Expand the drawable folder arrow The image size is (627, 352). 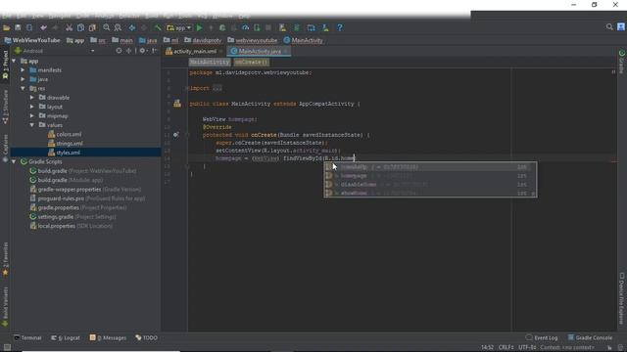pyautogui.click(x=32, y=98)
